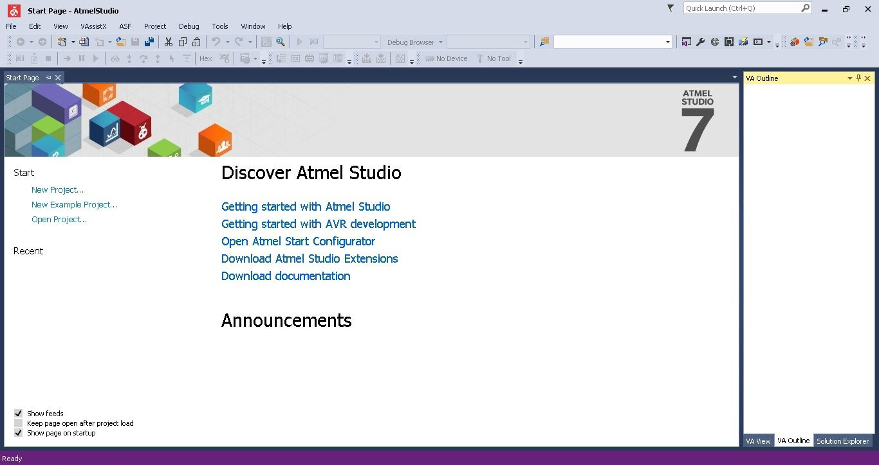The width and height of the screenshot is (879, 465).
Task: Open the VA Outline window options dropdown
Action: coord(849,78)
